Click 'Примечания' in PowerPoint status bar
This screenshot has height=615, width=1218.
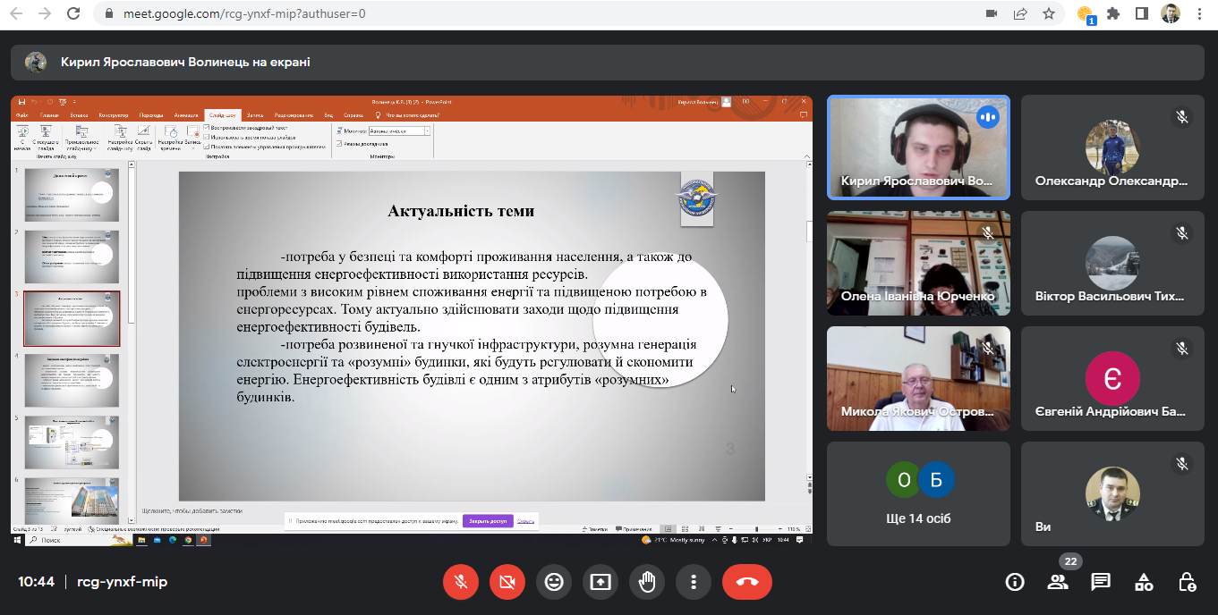(632, 529)
